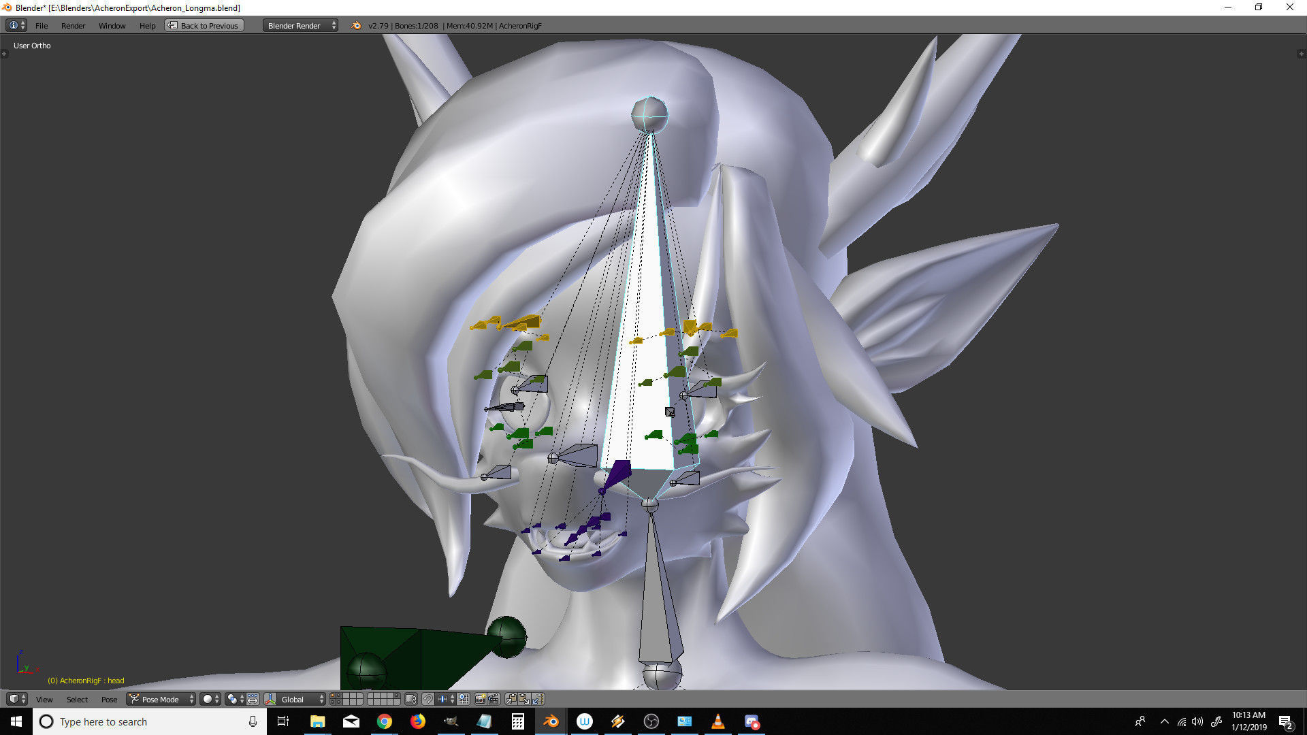Click the Back to Previous button
1307x735 pixels.
tap(204, 26)
